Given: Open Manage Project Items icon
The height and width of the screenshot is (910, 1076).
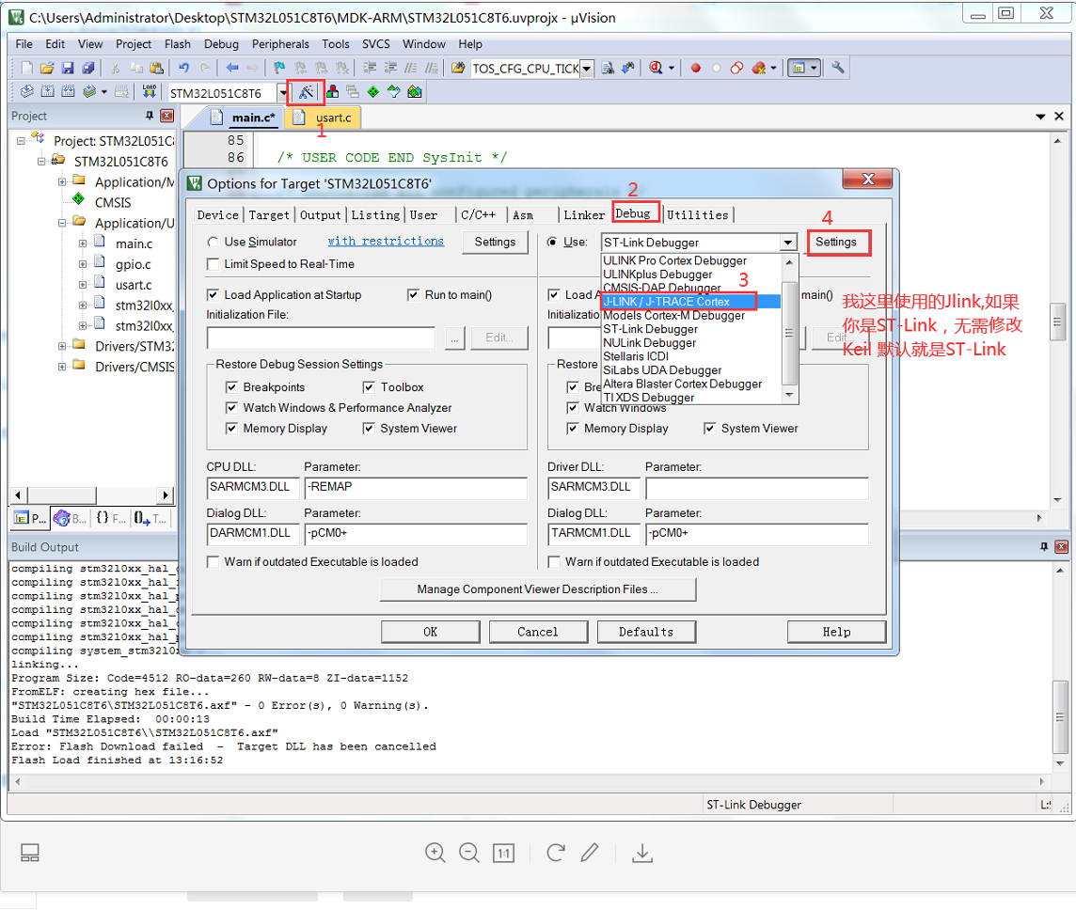Looking at the screenshot, I should (x=333, y=92).
